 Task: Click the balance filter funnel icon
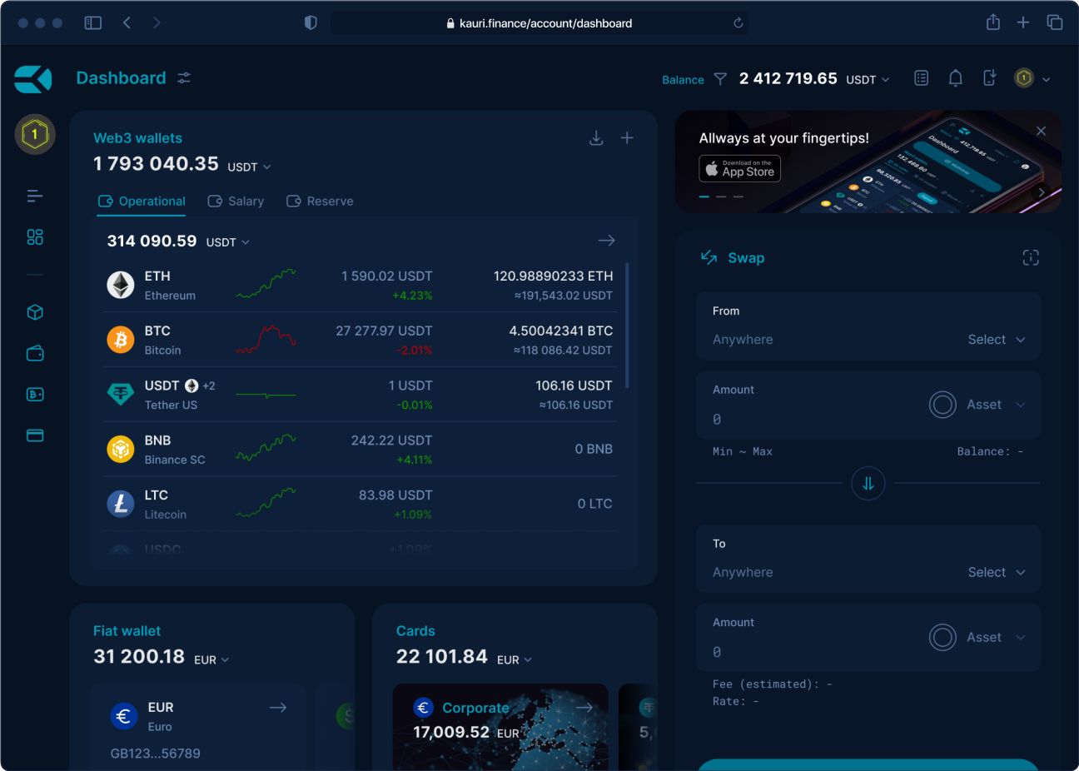click(720, 79)
